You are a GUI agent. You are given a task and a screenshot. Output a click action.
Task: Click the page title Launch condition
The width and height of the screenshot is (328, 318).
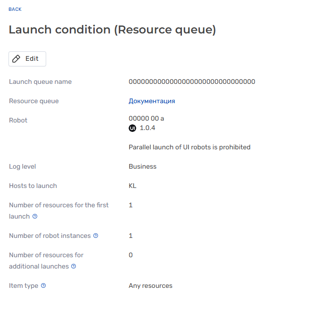(x=112, y=30)
